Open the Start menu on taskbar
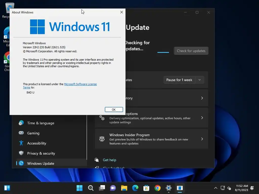259x194 pixels. tap(79, 188)
